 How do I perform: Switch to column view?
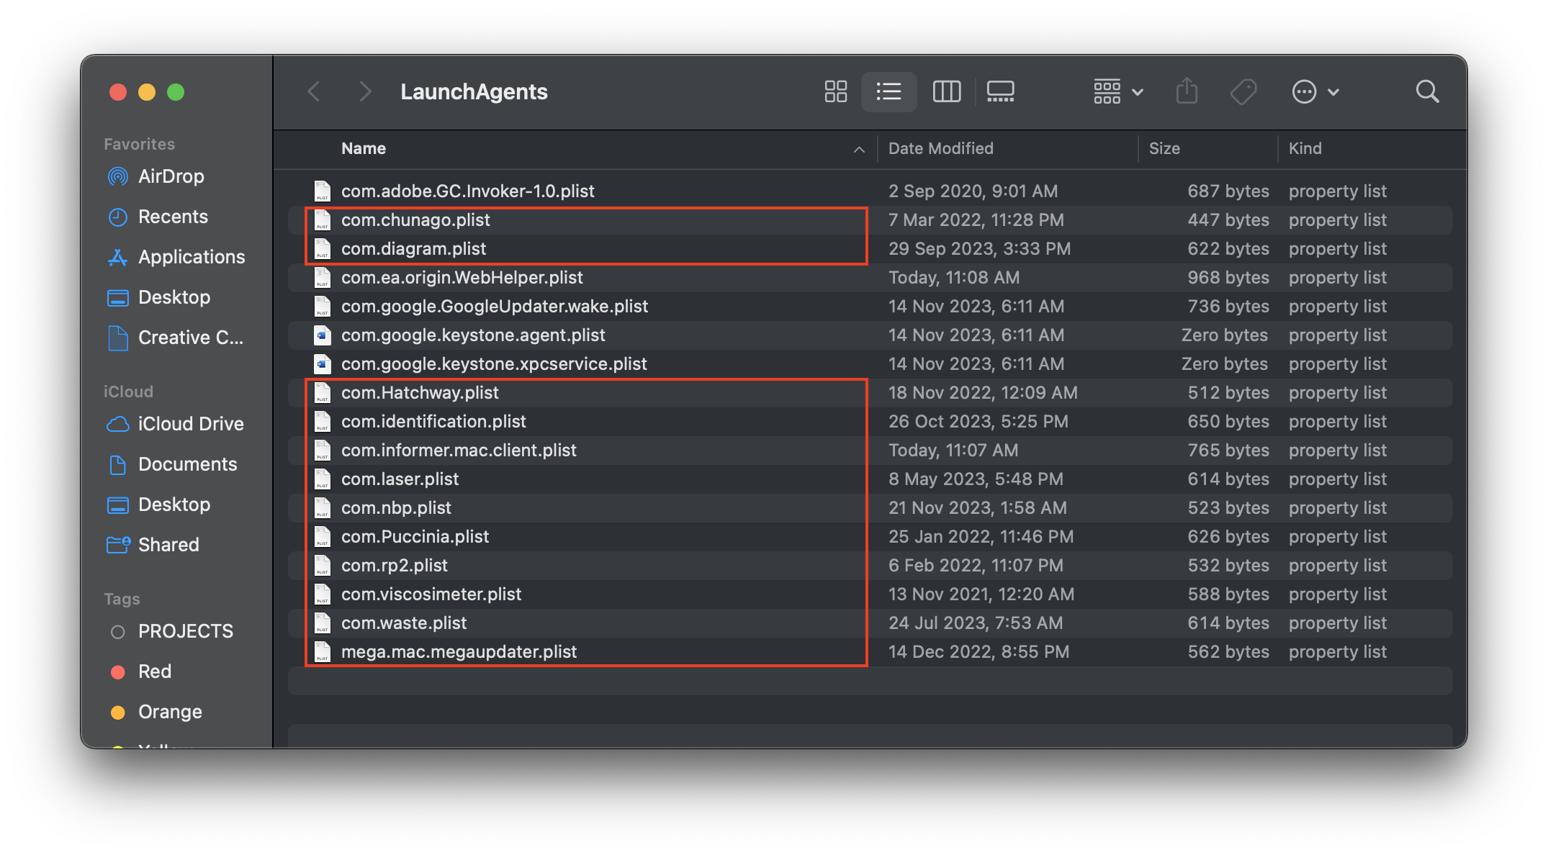[946, 91]
